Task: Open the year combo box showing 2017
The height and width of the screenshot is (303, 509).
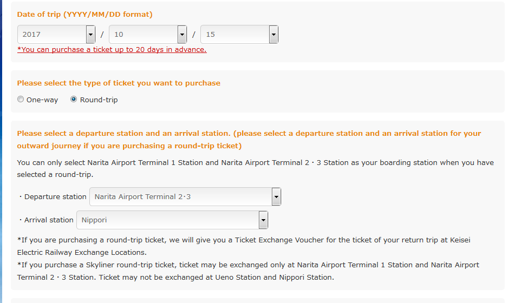Action: pyautogui.click(x=51, y=35)
